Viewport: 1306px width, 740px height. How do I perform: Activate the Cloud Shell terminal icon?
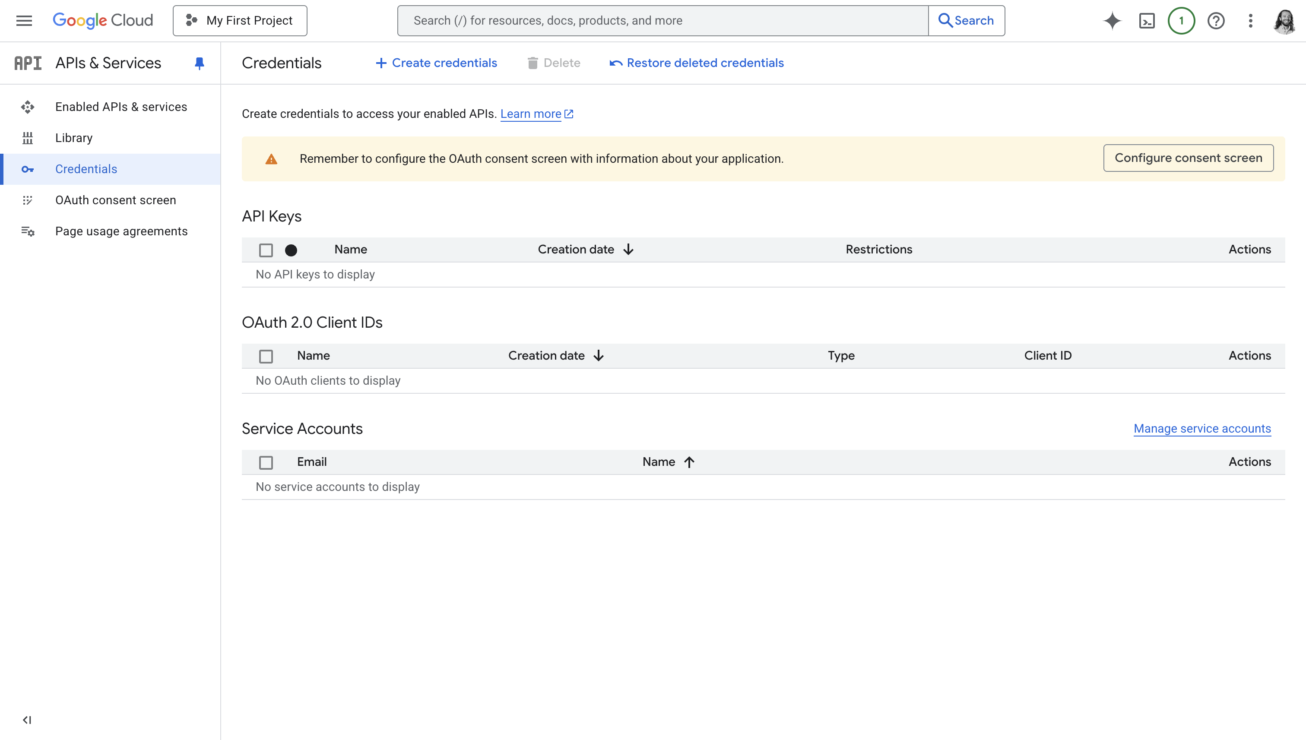tap(1147, 20)
